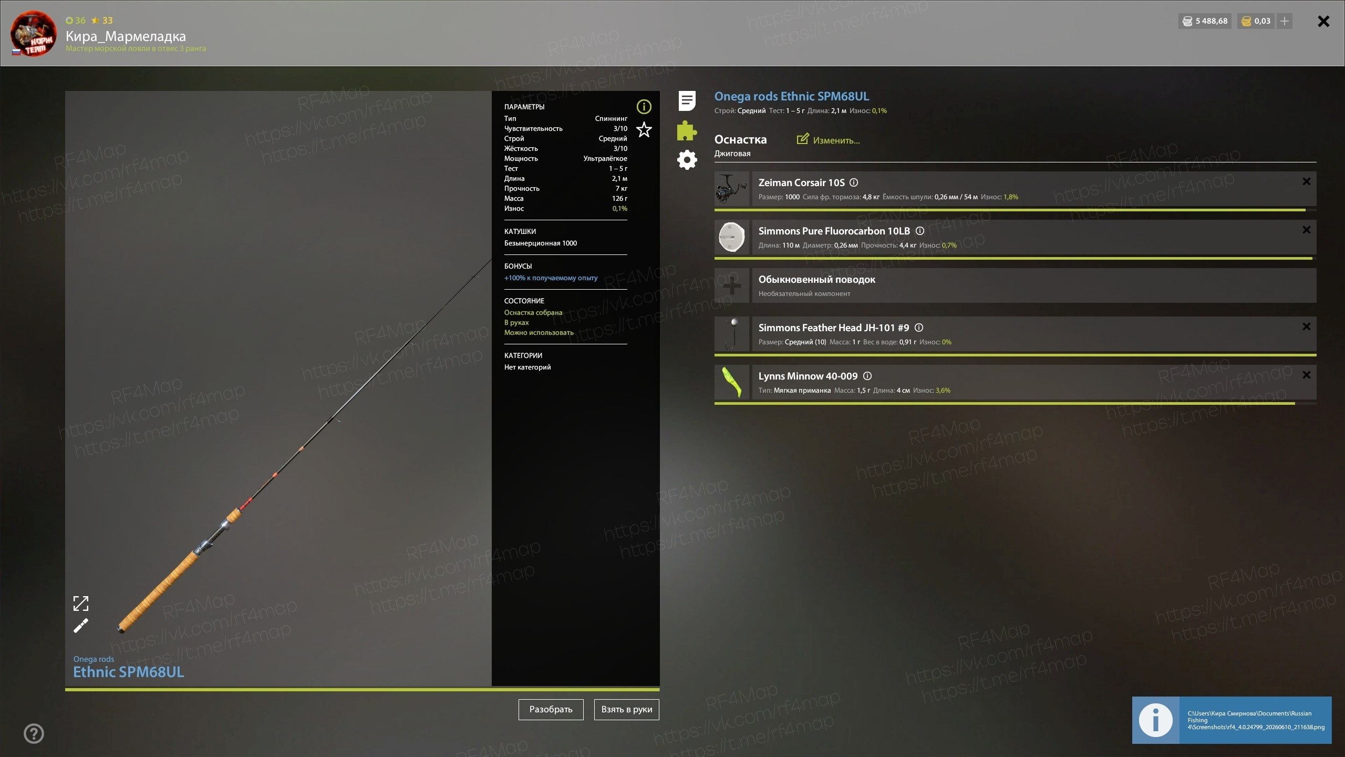Screen dimensions: 1345x757
Task: Remove Zeiman Corsair 10S reel from the rig
Action: pyautogui.click(x=1306, y=181)
